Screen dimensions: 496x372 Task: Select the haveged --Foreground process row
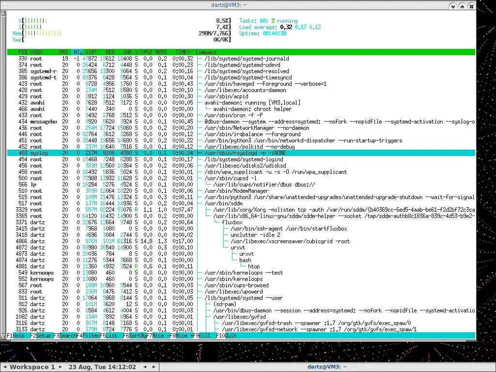241,84
